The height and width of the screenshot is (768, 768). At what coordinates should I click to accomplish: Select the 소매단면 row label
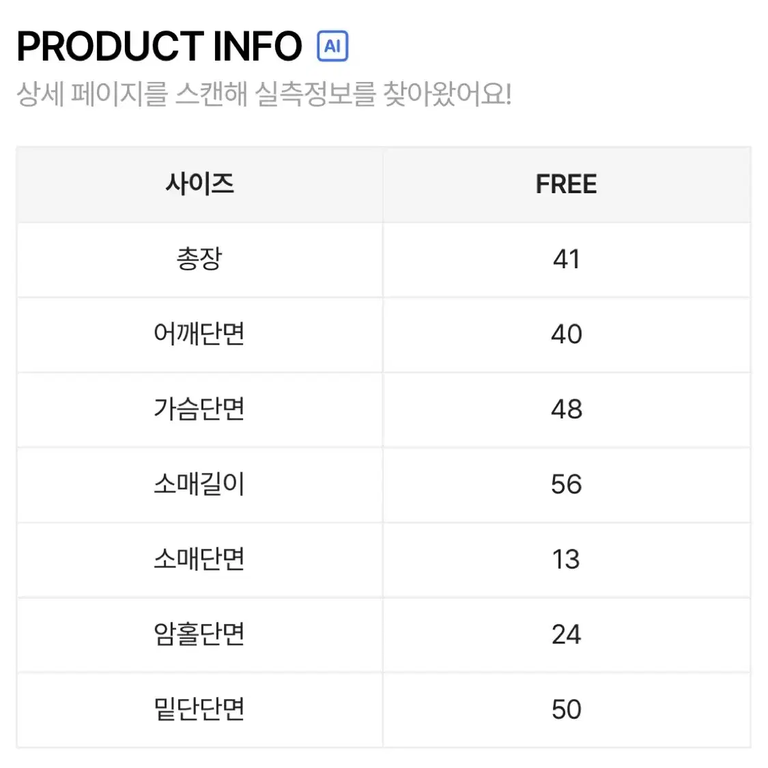[x=200, y=559]
